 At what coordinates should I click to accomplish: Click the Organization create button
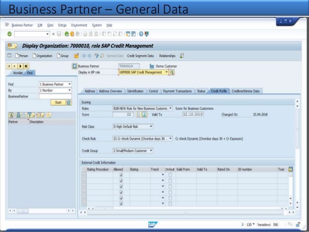point(42,56)
